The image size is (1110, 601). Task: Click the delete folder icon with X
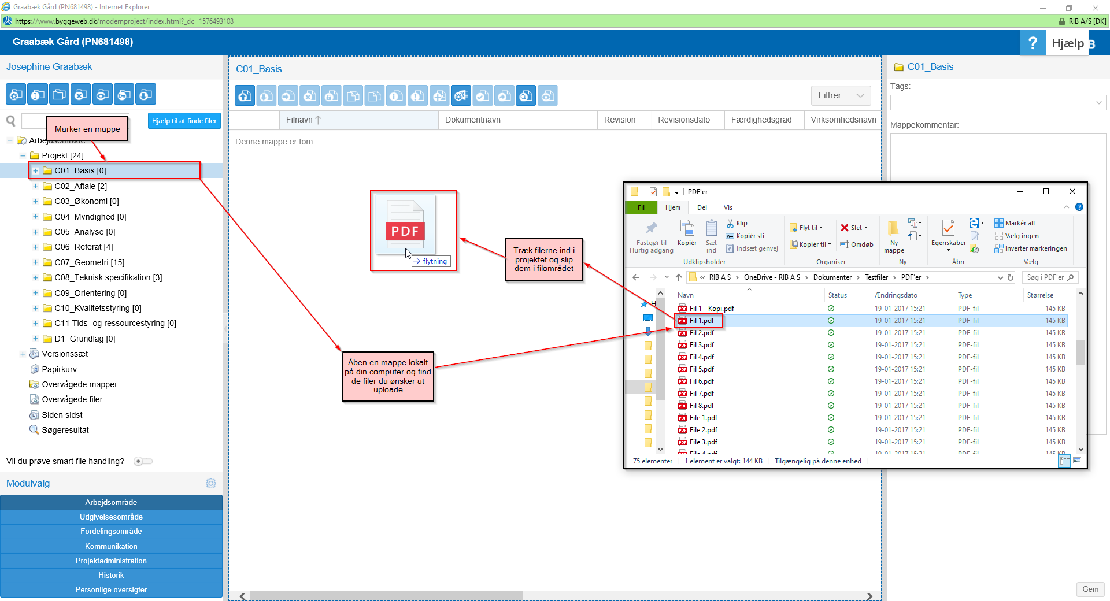point(81,95)
